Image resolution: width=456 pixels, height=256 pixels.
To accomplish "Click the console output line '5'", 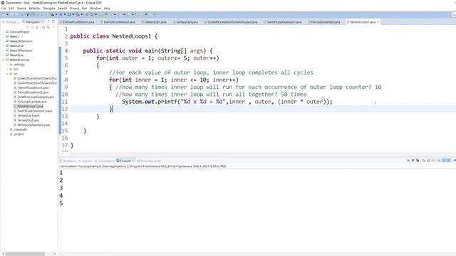I will coord(61,203).
